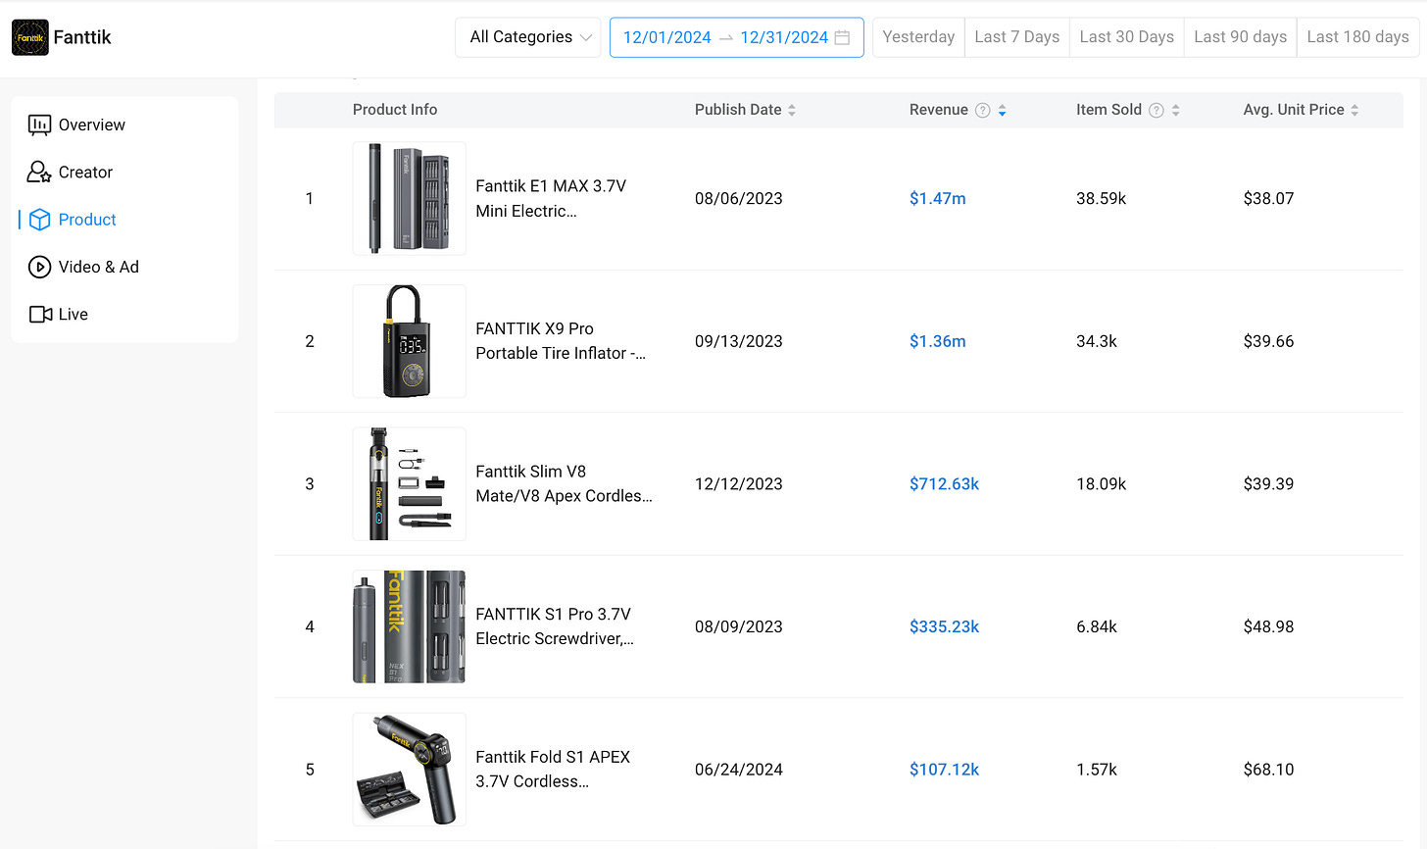Click the $1.47m revenue value

point(938,198)
